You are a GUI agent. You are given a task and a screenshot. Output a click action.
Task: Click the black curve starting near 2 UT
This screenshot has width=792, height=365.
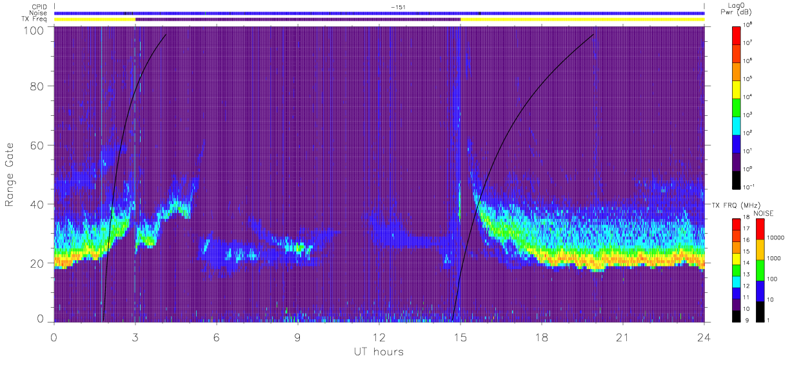pos(123,144)
